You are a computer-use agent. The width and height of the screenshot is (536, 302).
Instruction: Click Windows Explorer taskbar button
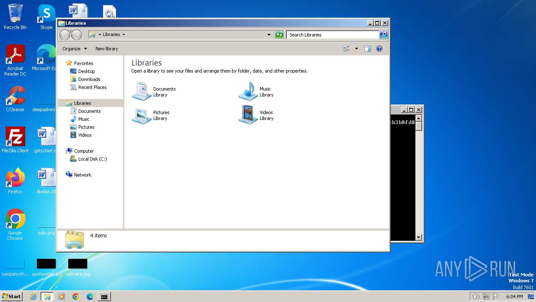(47, 297)
